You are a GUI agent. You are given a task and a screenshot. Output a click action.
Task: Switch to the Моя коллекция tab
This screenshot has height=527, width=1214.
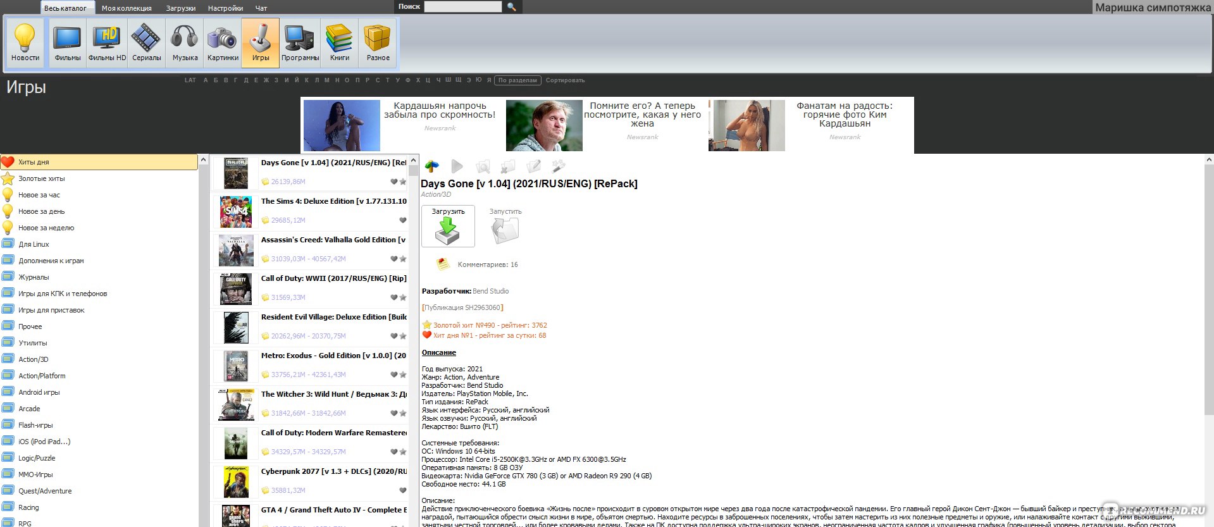[127, 8]
